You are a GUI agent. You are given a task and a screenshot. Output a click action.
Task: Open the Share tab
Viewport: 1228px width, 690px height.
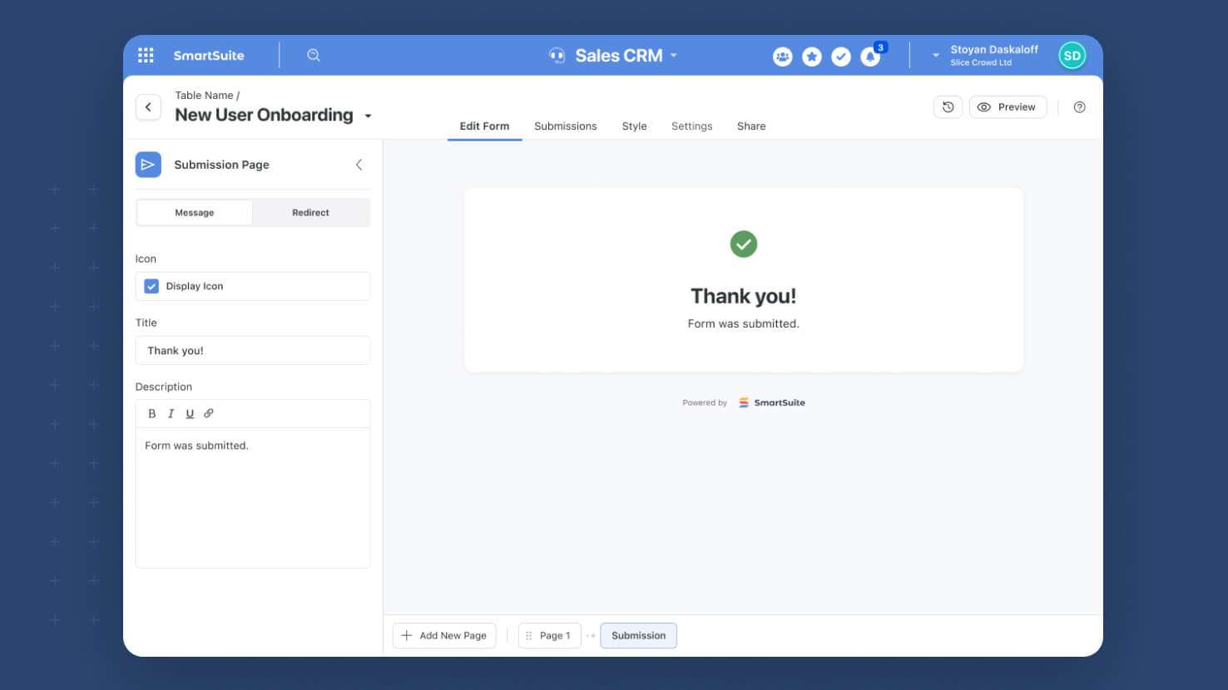click(x=751, y=126)
